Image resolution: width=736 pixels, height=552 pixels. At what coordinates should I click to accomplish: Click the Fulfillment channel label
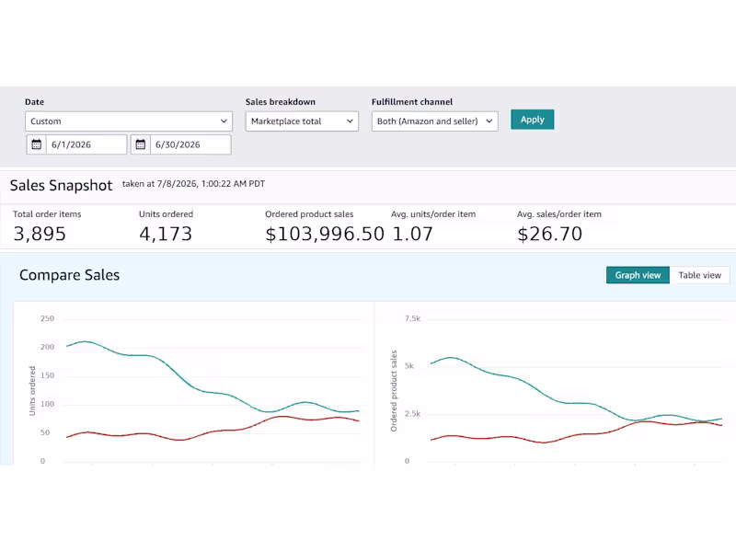412,102
